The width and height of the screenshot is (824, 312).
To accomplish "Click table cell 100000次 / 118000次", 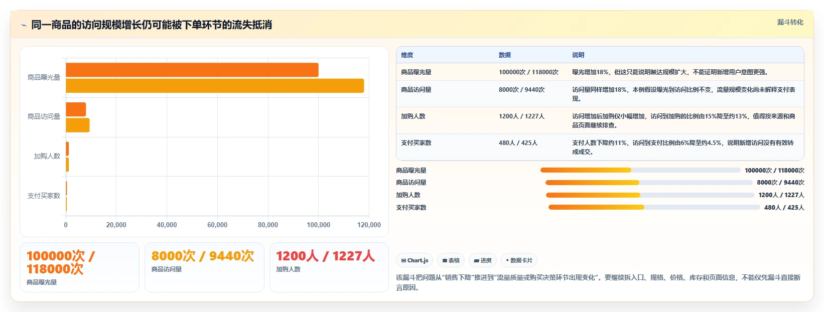I will click(x=528, y=72).
